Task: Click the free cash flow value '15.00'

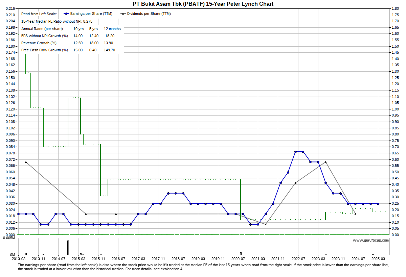Action: coord(78,50)
